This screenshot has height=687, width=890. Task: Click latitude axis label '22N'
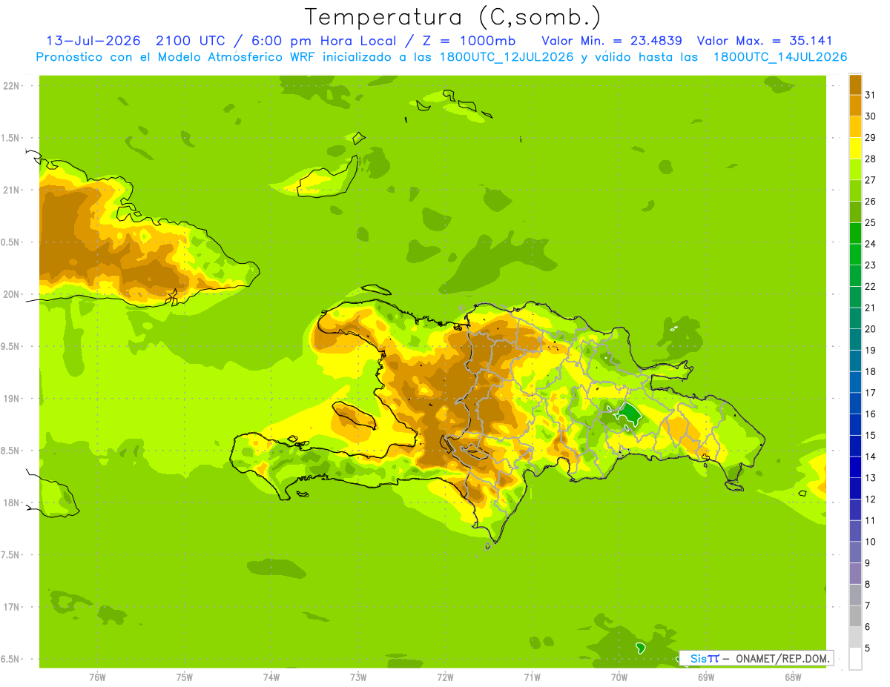coord(12,86)
